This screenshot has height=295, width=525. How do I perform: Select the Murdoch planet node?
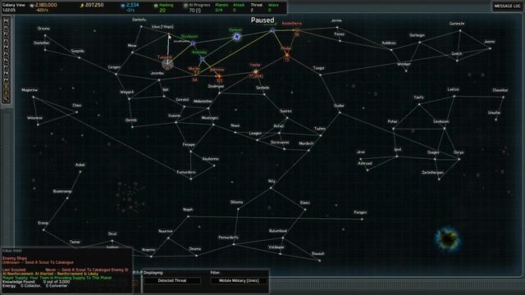(308, 150)
